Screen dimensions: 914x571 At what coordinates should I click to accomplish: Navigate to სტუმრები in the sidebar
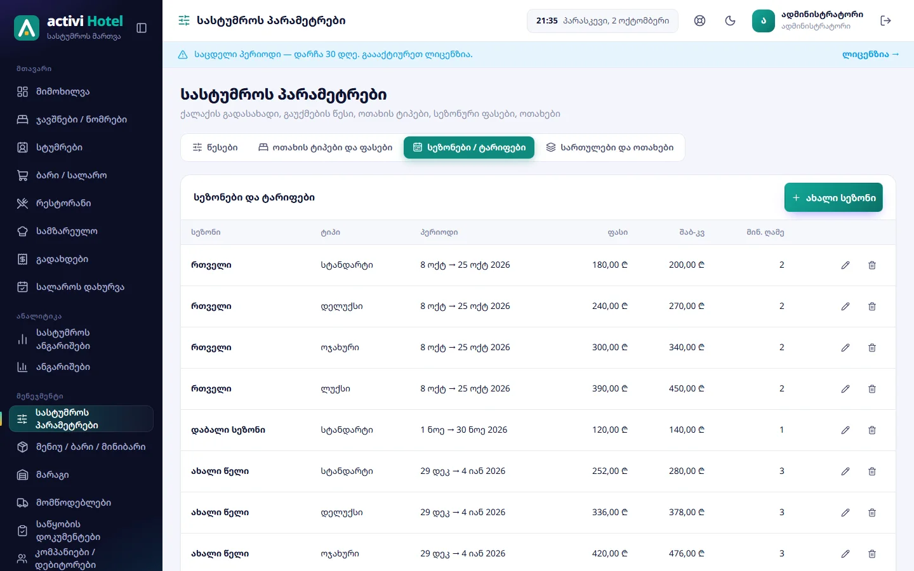coord(81,148)
